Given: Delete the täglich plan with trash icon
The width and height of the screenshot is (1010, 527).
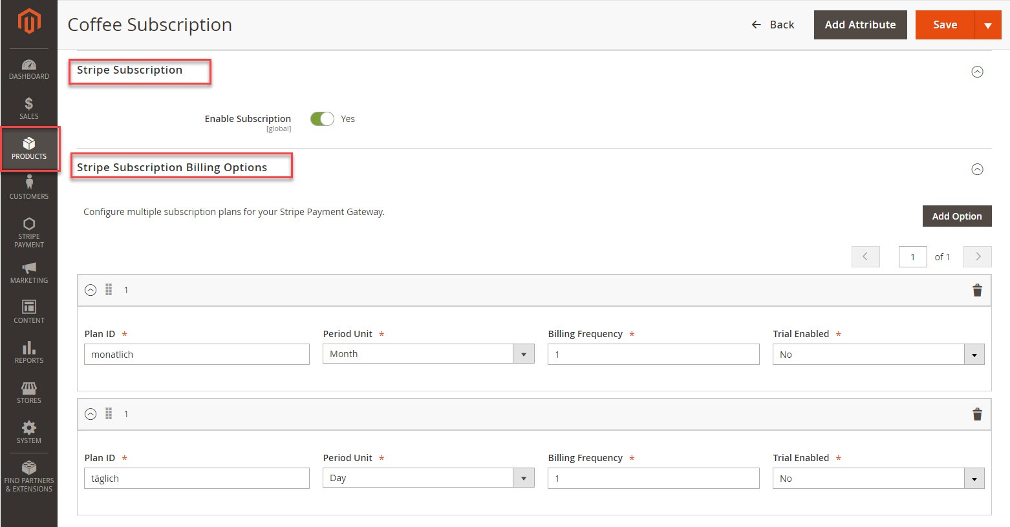Looking at the screenshot, I should 977,414.
